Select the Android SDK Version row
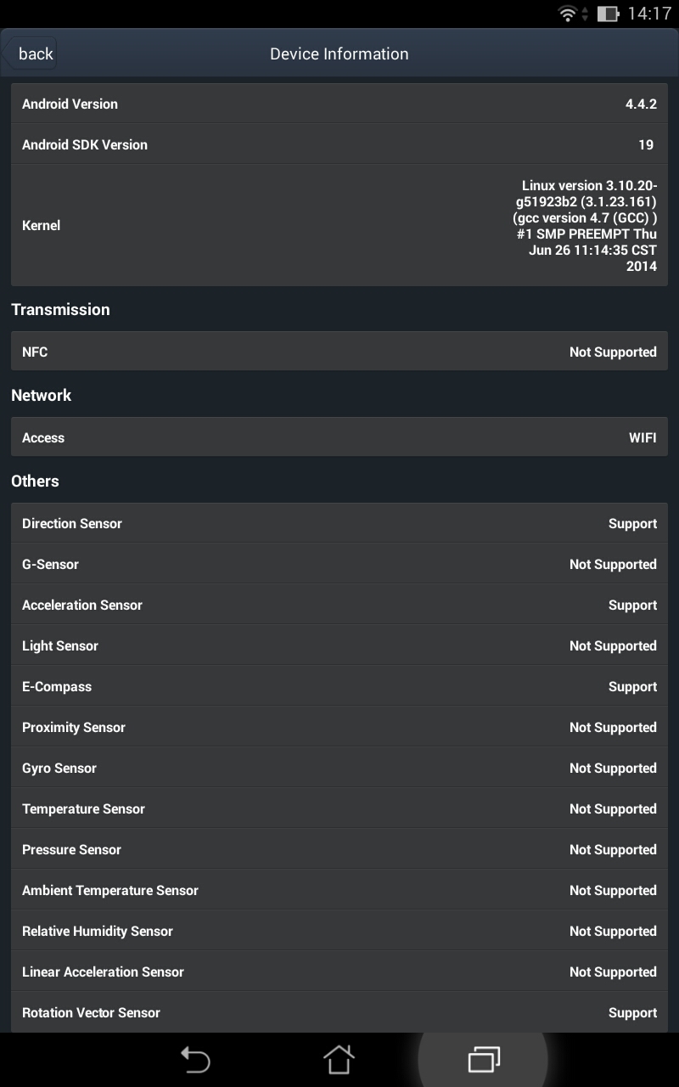 pyautogui.click(x=339, y=144)
